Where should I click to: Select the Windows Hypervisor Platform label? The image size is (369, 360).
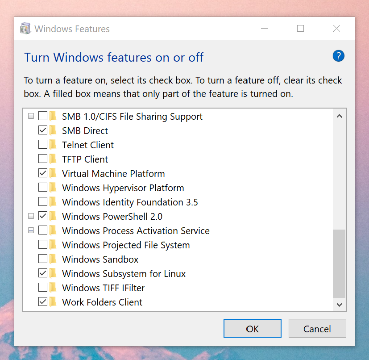point(123,188)
